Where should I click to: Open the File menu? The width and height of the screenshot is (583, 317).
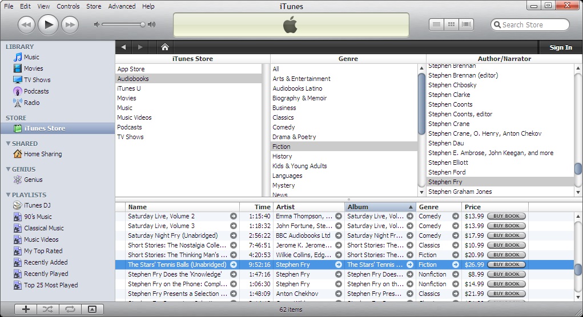coord(9,6)
